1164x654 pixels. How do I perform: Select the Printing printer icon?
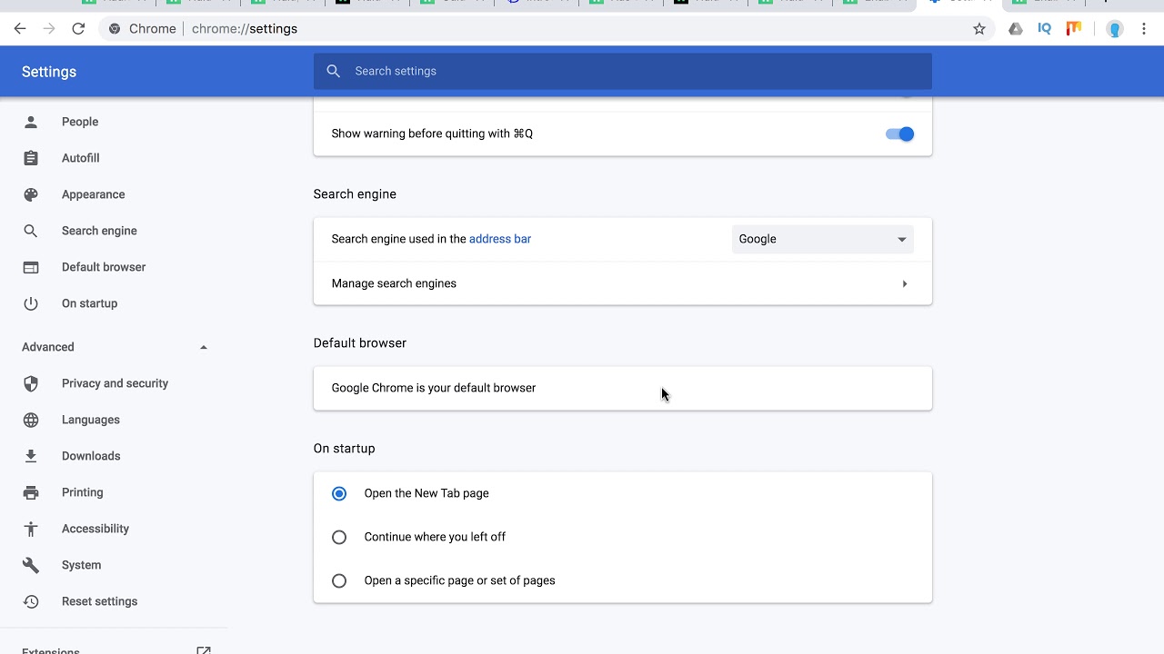point(31,492)
